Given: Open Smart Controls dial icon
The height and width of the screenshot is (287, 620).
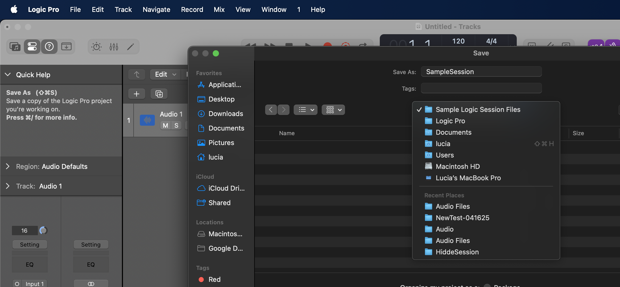Looking at the screenshot, I should point(97,47).
